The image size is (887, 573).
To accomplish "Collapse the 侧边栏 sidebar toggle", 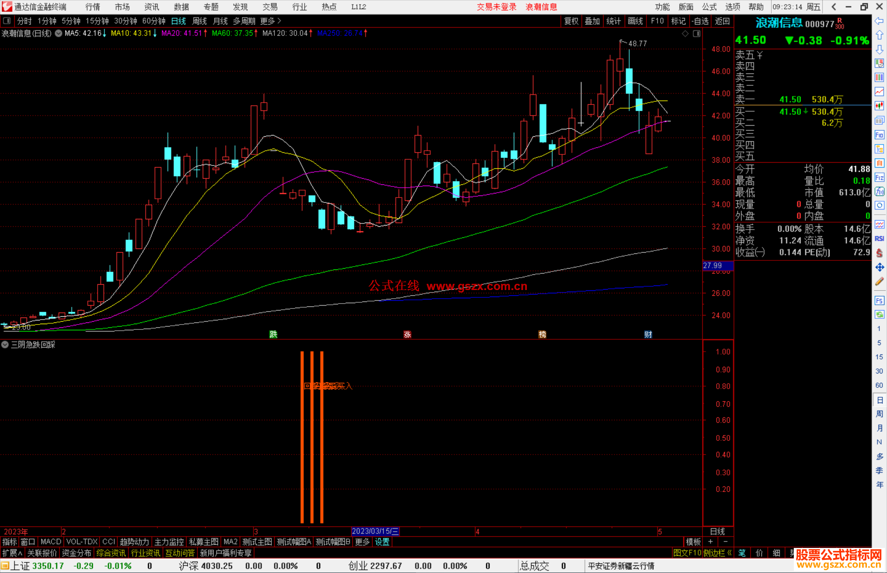I will (717, 553).
